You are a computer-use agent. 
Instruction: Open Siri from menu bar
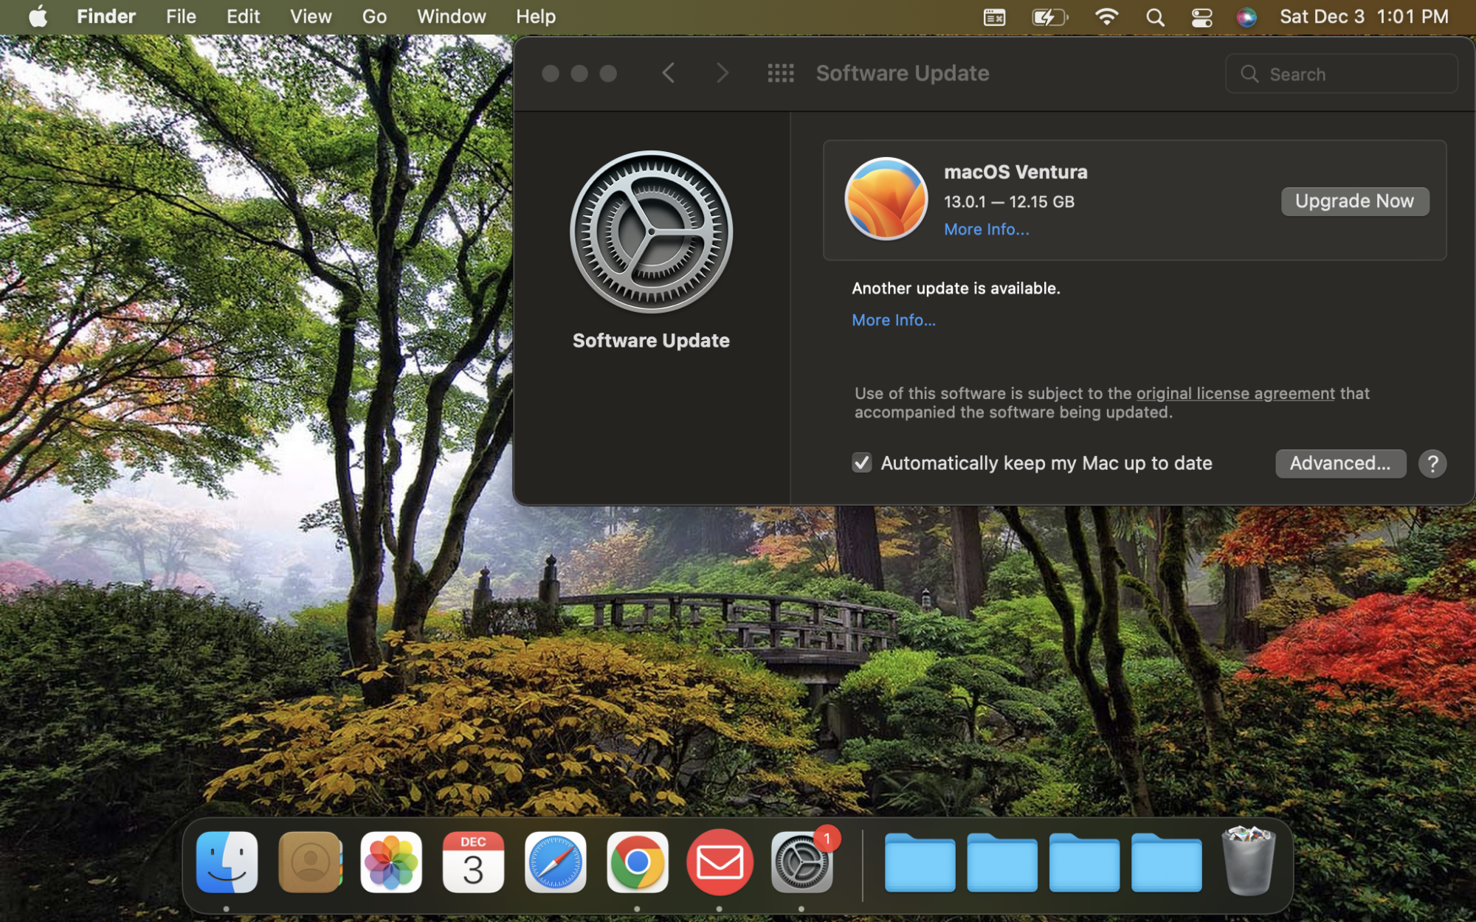pos(1246,17)
